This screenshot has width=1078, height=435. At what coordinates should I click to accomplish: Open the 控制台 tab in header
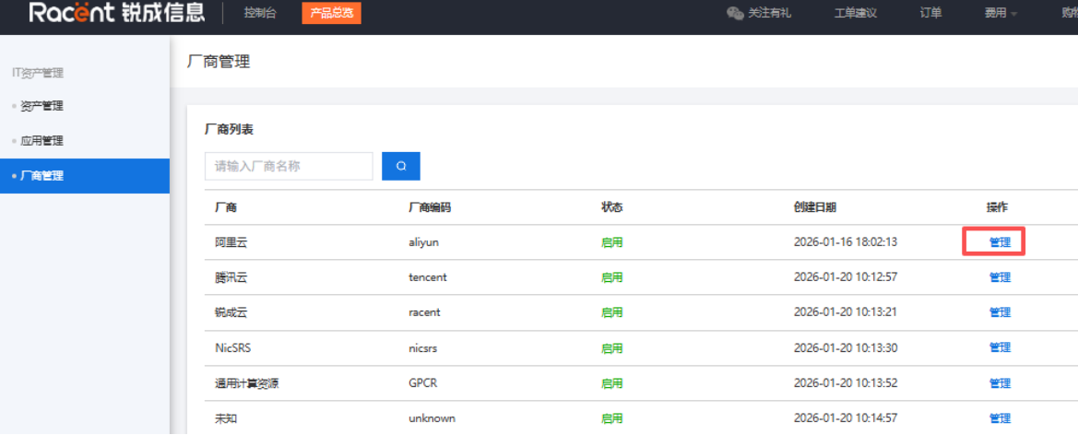tap(260, 13)
